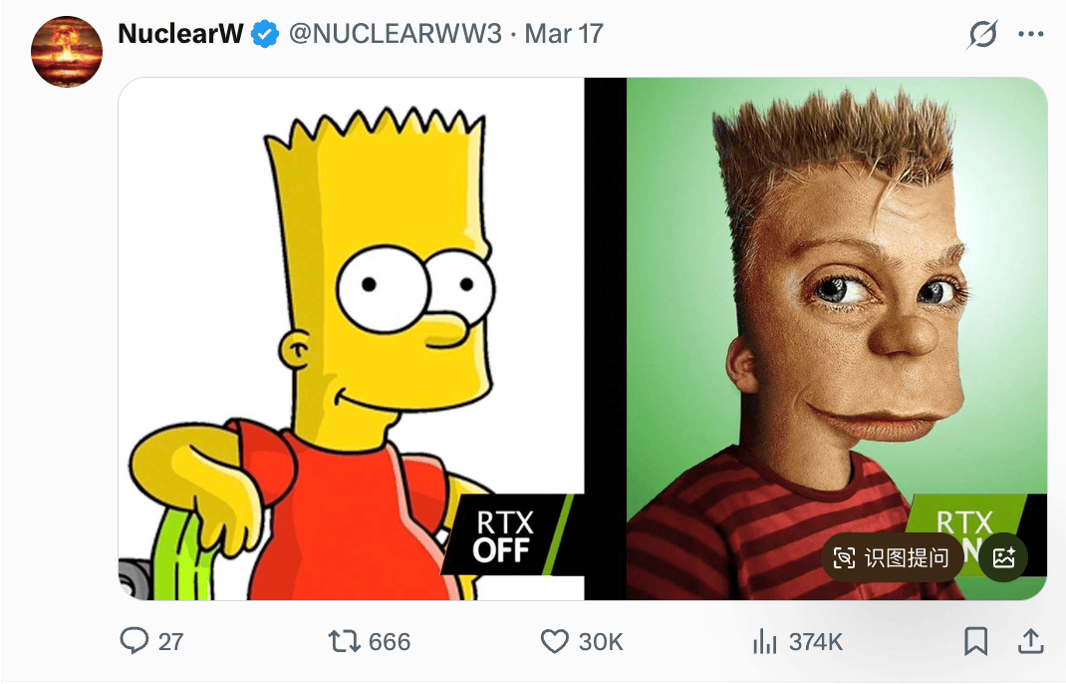Image resolution: width=1066 pixels, height=684 pixels.
Task: Click the share upload arrow icon
Action: (1030, 641)
